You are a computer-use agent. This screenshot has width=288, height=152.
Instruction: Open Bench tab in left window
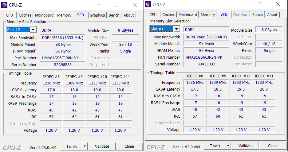(114, 15)
